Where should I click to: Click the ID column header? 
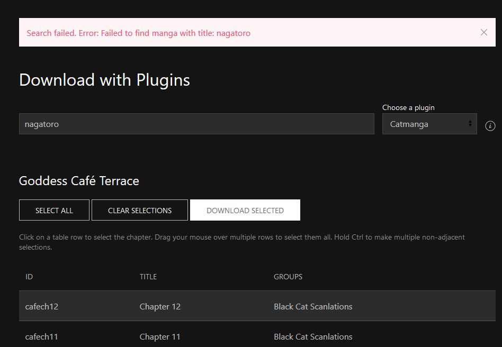(x=29, y=277)
